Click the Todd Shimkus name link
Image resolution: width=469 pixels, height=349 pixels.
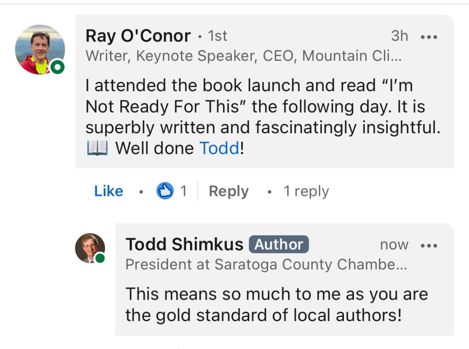coord(184,245)
